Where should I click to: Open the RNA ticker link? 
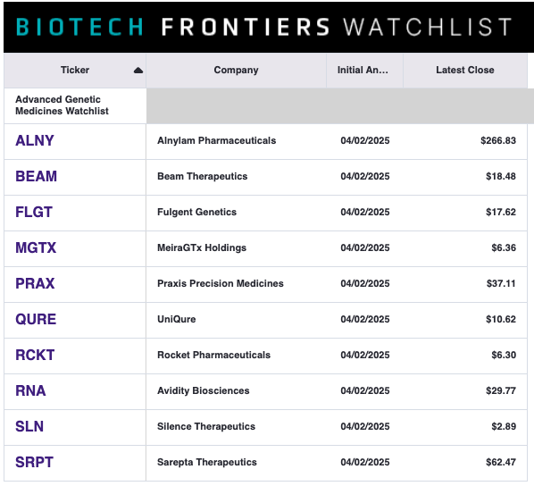pyautogui.click(x=30, y=391)
